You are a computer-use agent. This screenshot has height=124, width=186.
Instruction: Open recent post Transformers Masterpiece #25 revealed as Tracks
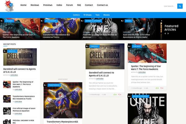pos(24,98)
